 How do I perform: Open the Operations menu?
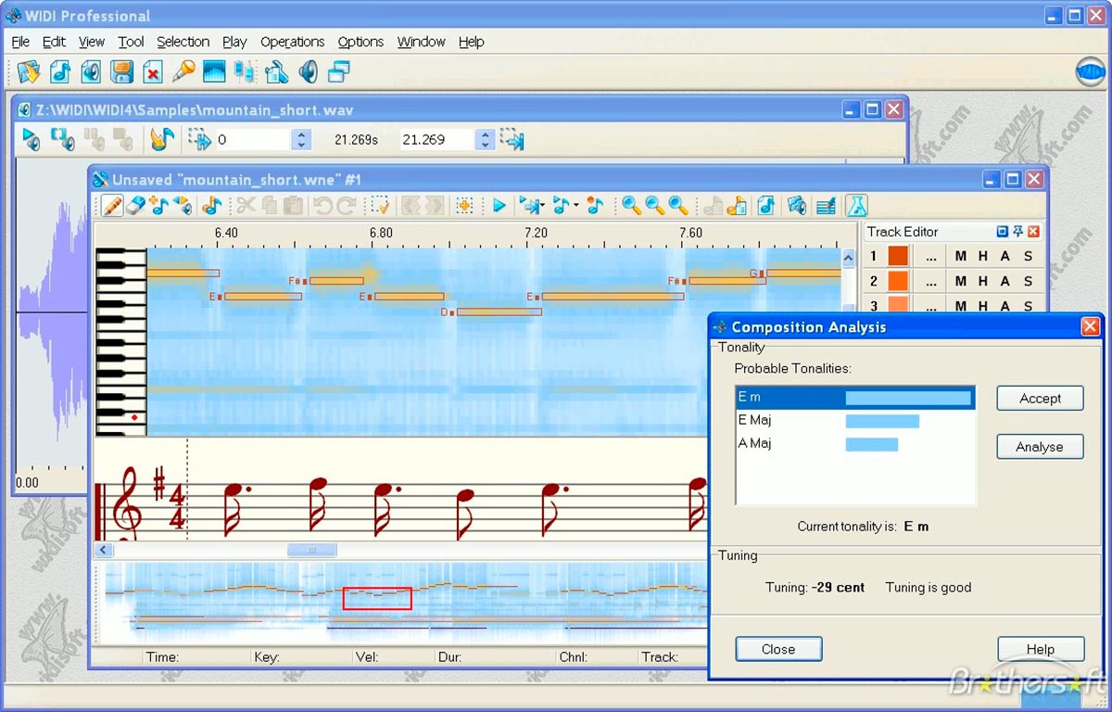click(292, 42)
